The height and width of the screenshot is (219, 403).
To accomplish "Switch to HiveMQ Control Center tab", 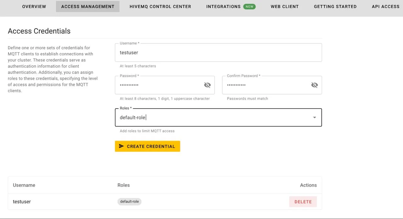I will [160, 6].
